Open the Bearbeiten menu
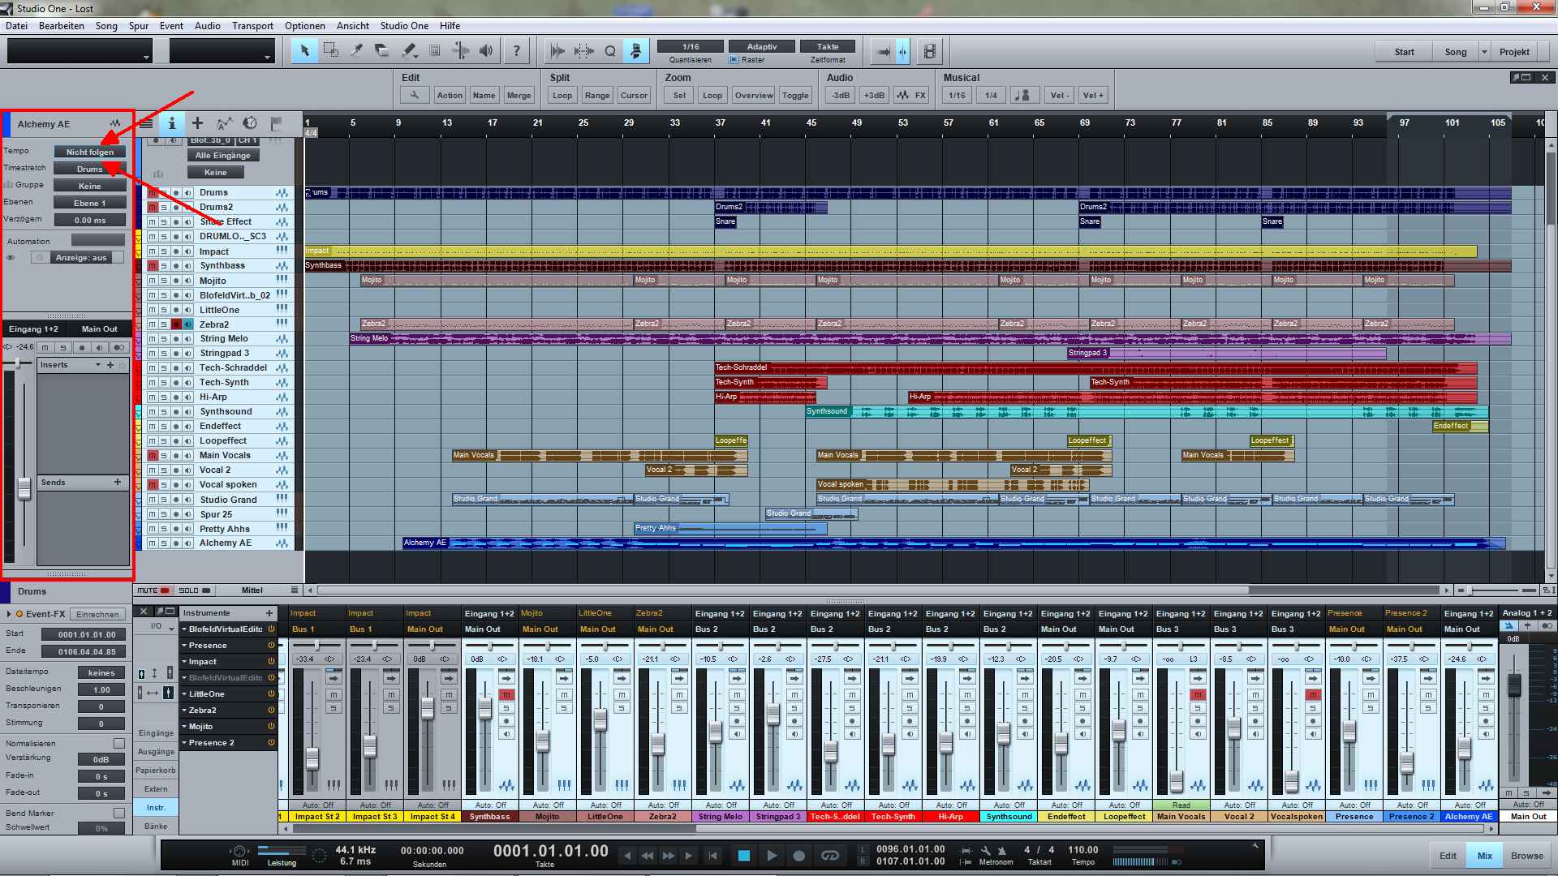Viewport: 1558px width, 876px height. (x=62, y=26)
